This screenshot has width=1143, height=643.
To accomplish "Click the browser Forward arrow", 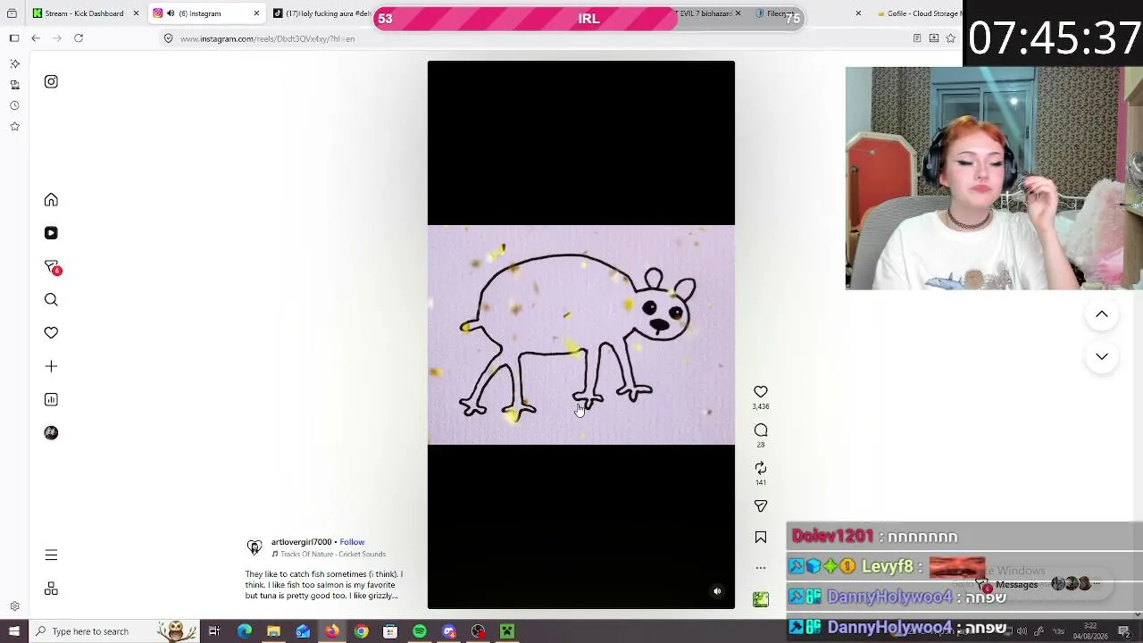I will tap(57, 38).
